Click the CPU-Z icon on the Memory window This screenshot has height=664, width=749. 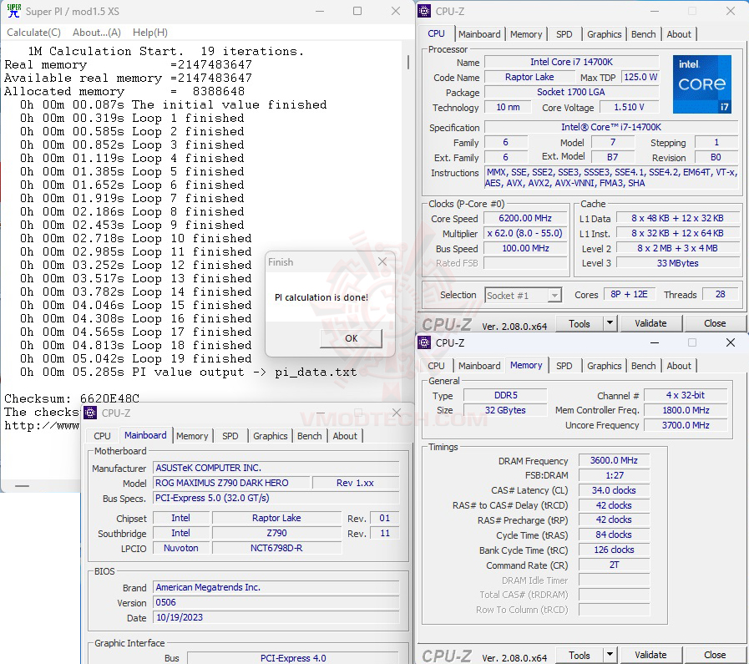424,342
